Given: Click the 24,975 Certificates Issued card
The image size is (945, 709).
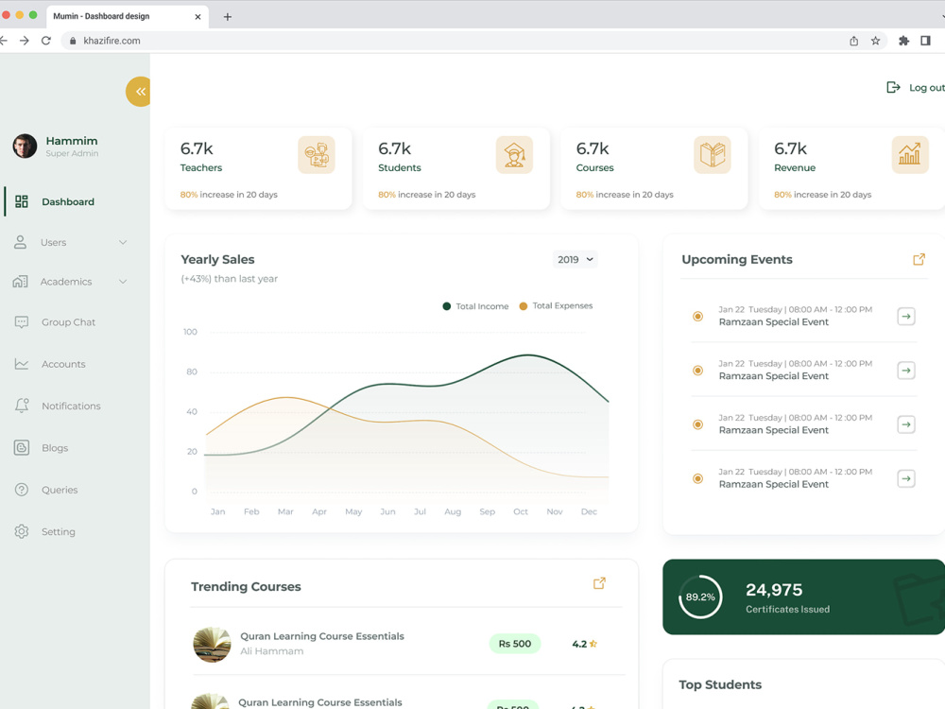Looking at the screenshot, I should click(x=803, y=597).
